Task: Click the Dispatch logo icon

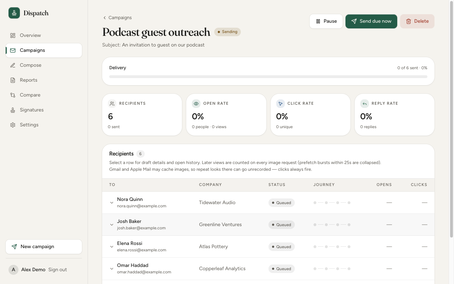Action: [14, 13]
